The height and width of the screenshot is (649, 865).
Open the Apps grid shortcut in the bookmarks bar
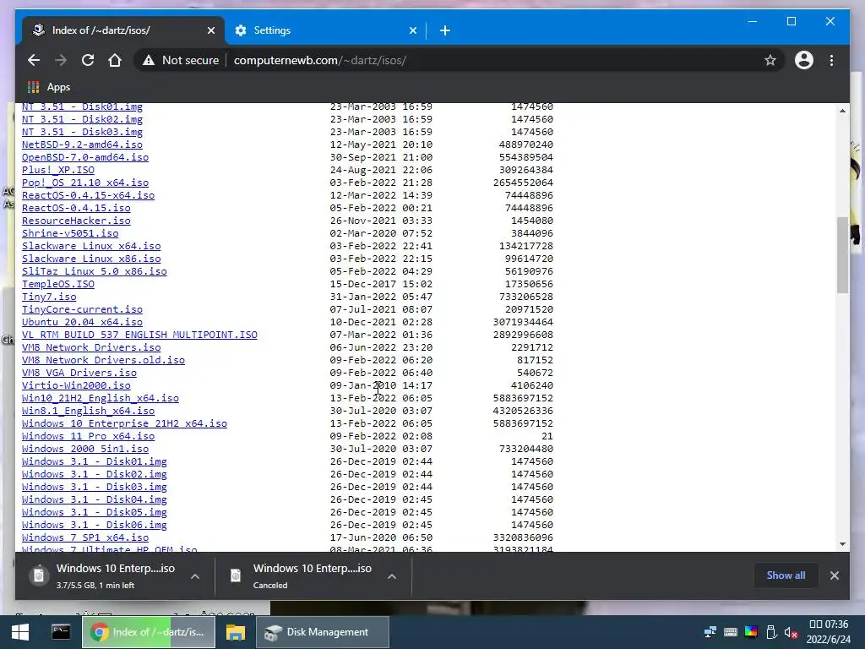coord(48,87)
